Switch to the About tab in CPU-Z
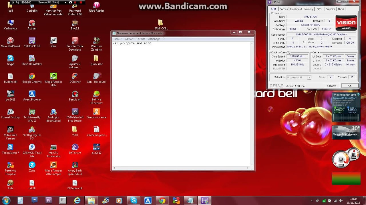Viewport: 366px width, 205px height. (341, 9)
